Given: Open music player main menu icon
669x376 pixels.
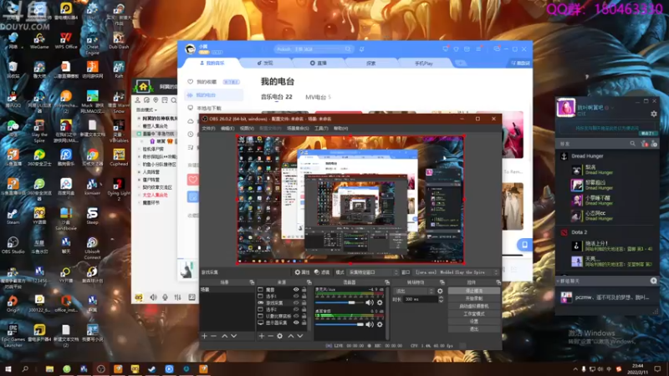Looking at the screenshot, I should (478, 49).
